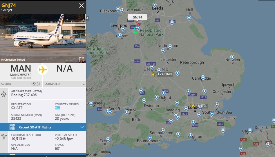Click the EZY61MU flight label
The image size is (275, 157).
coord(165,74)
